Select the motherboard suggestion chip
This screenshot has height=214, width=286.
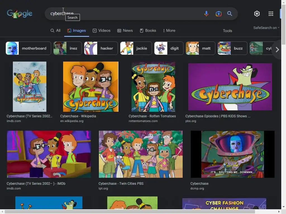coord(28,48)
